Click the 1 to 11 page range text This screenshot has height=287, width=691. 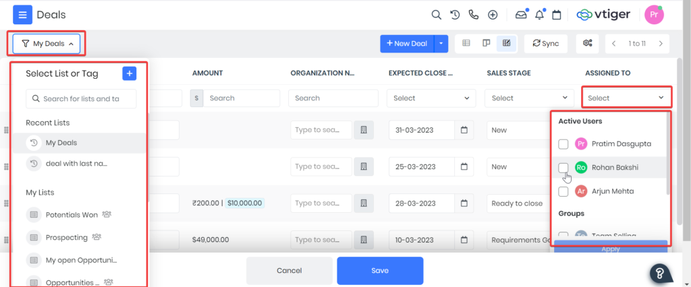click(x=637, y=44)
